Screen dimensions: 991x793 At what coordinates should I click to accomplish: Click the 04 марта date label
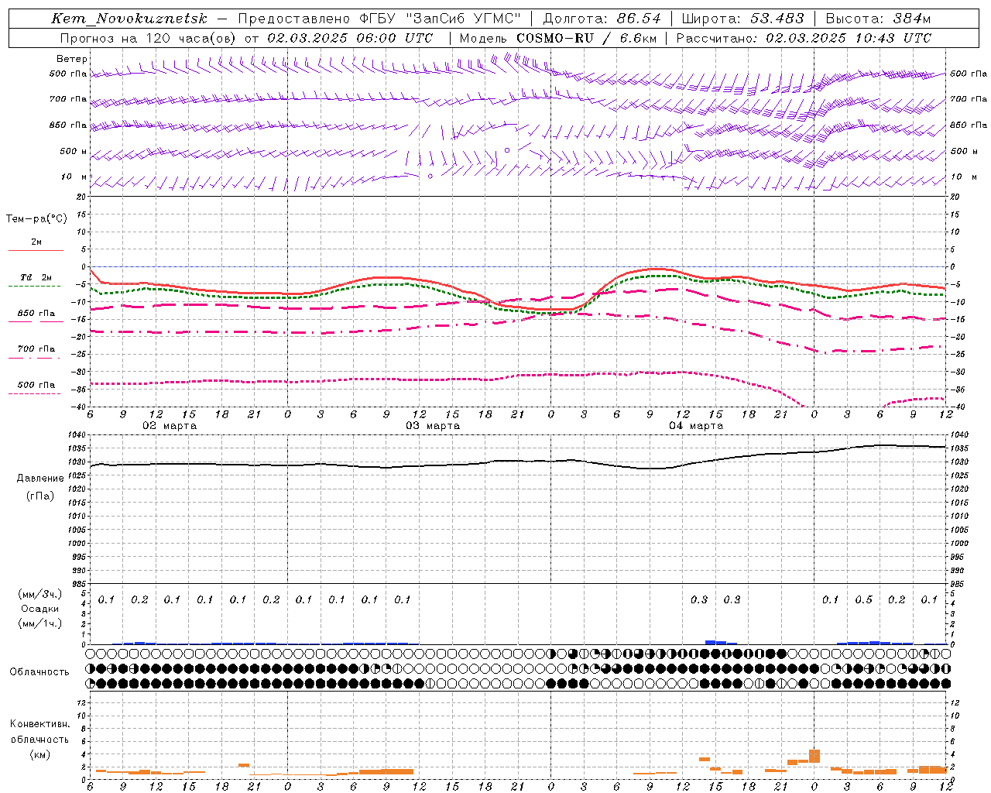coord(696,426)
